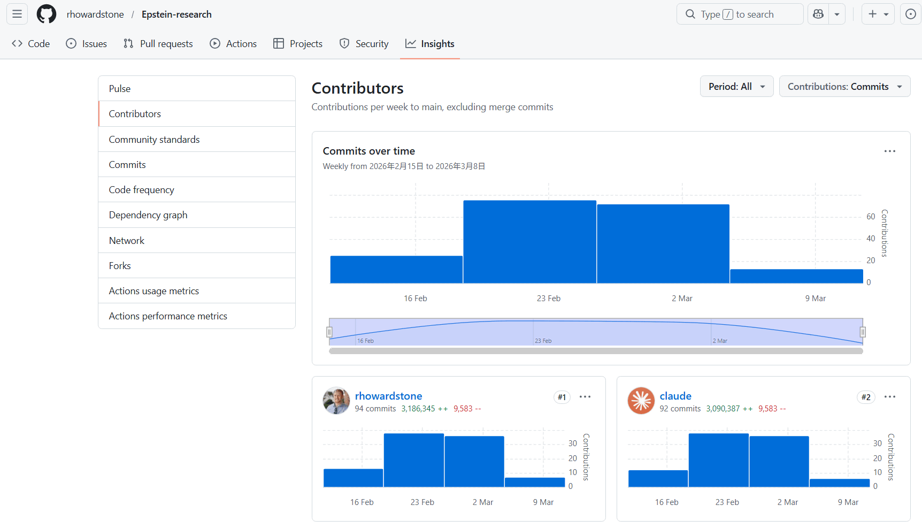
Task: Focus the Type / to search field
Action: (740, 14)
